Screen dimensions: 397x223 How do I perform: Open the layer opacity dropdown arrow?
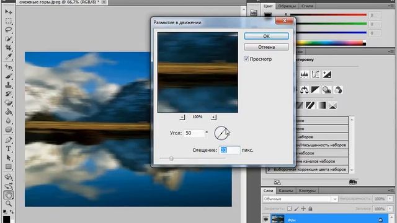[390, 199]
